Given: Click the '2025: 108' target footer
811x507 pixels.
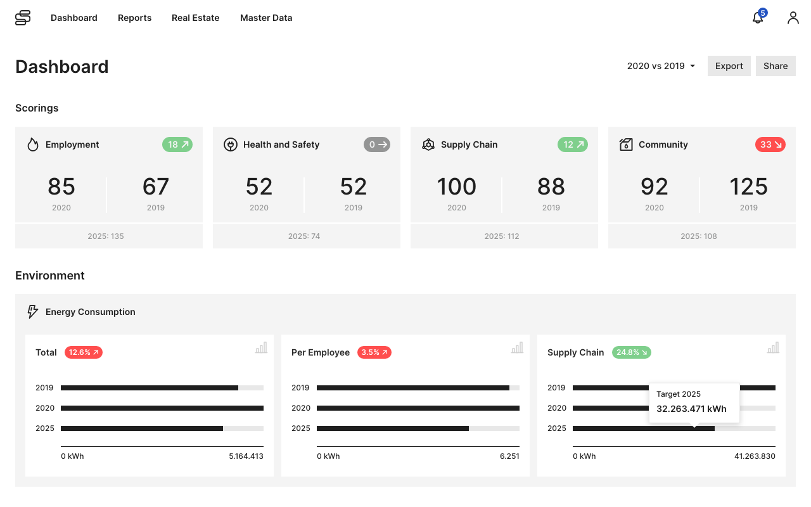Looking at the screenshot, I should [x=702, y=236].
